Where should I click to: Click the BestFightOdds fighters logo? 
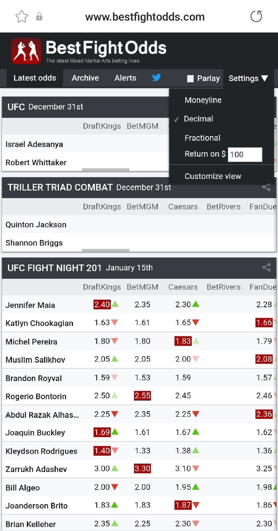tap(27, 51)
